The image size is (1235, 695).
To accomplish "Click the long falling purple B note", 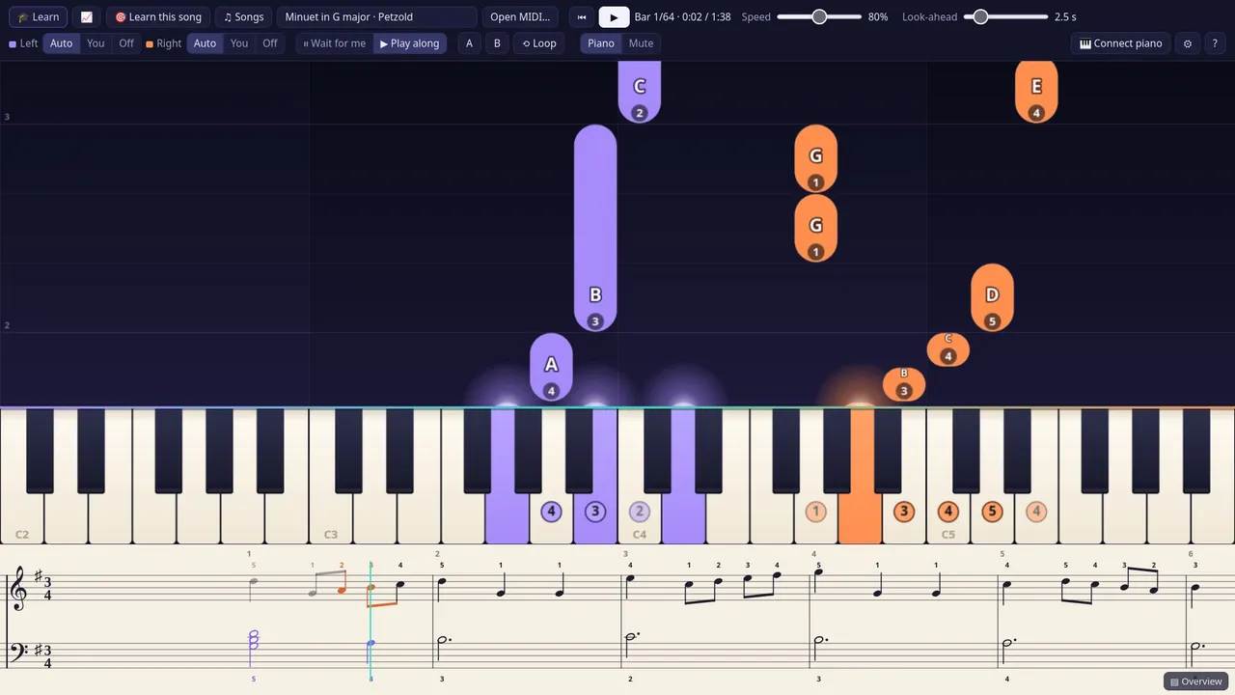I will coord(595,228).
